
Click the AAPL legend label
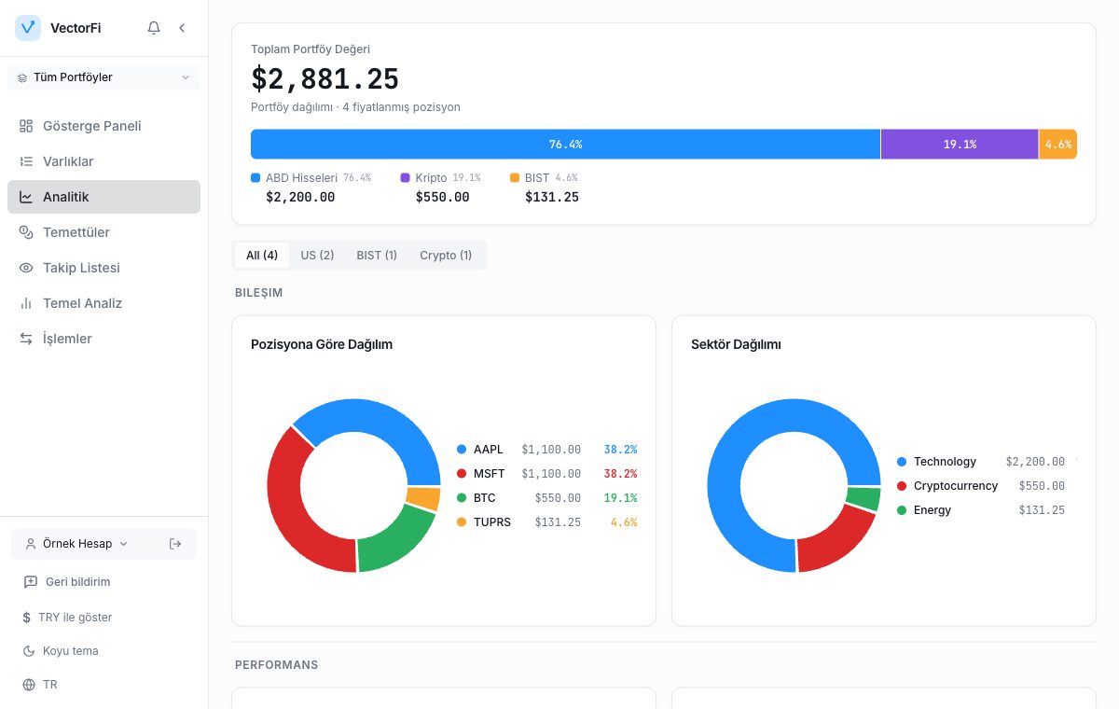488,450
